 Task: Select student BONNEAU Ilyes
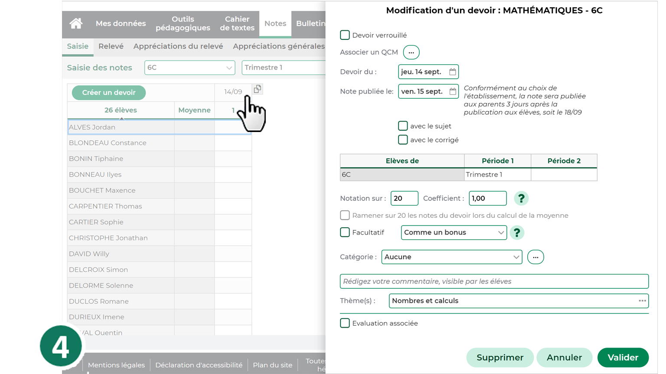(121, 174)
